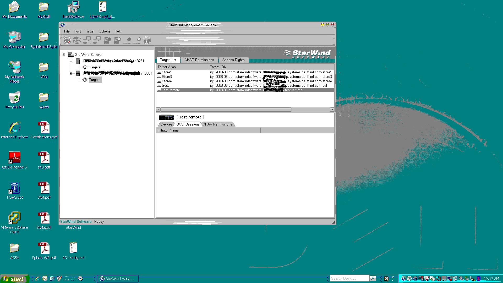Click the StarWind tray icon

point(404,279)
